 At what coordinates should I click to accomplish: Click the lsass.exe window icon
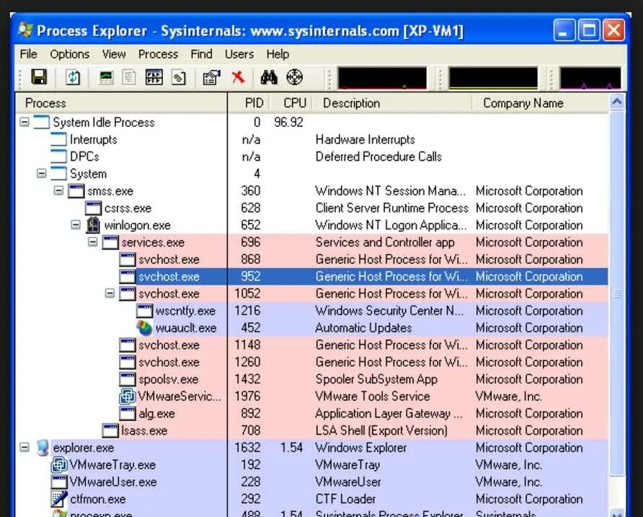pos(110,431)
